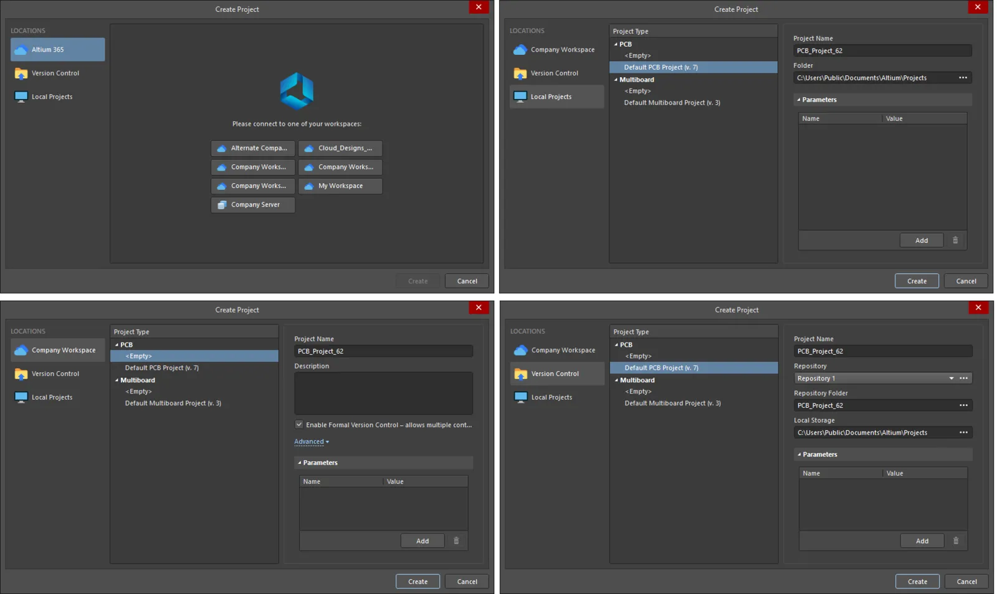This screenshot has width=997, height=594.
Task: Connect to Alternate Compa... workspace
Action: [252, 148]
